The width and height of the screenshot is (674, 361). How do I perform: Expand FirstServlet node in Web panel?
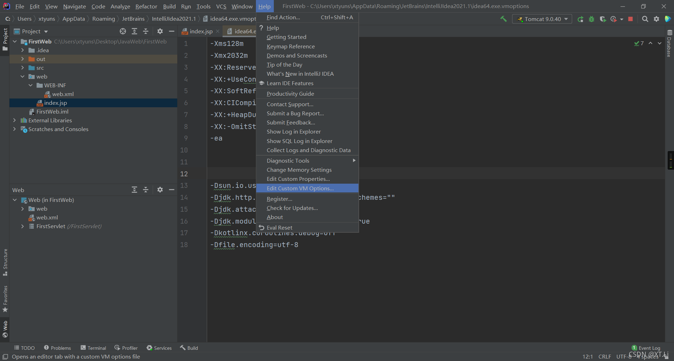pyautogui.click(x=22, y=226)
